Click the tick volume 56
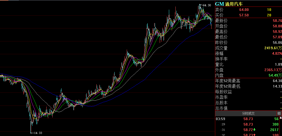The image size is (282, 136). 277,119
